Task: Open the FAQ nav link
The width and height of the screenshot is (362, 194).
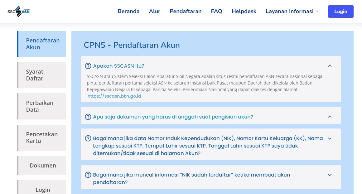Action: tap(216, 11)
